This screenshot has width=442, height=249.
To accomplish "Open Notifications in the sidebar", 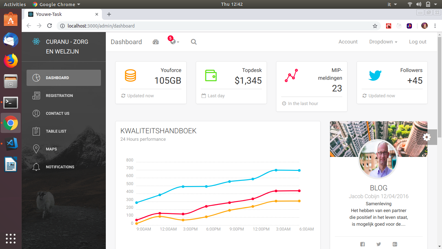I will click(x=60, y=167).
